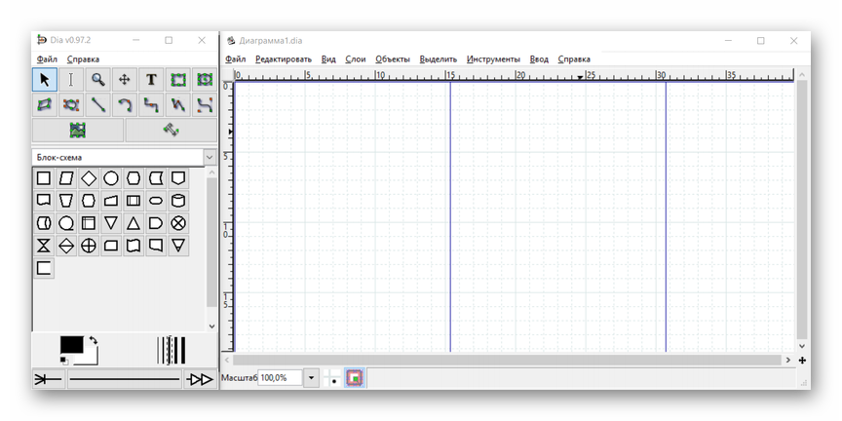Viewport: 842px width, 421px height.
Task: Toggle snap to grid dot button
Action: [334, 378]
